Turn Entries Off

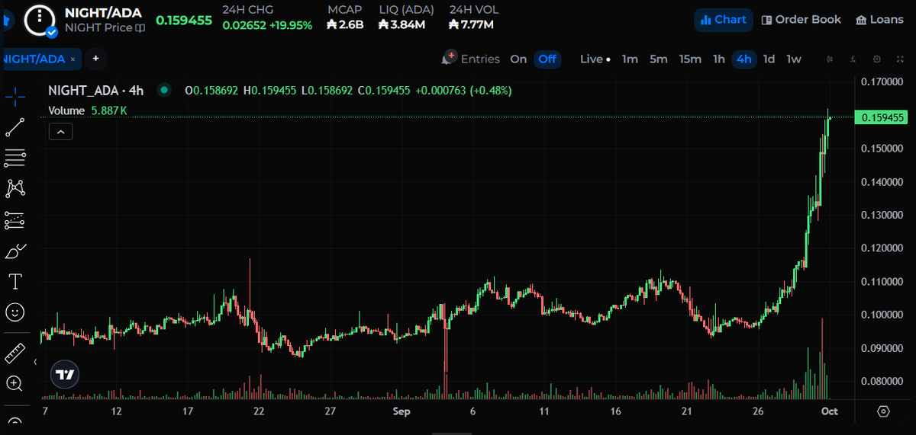[547, 59]
